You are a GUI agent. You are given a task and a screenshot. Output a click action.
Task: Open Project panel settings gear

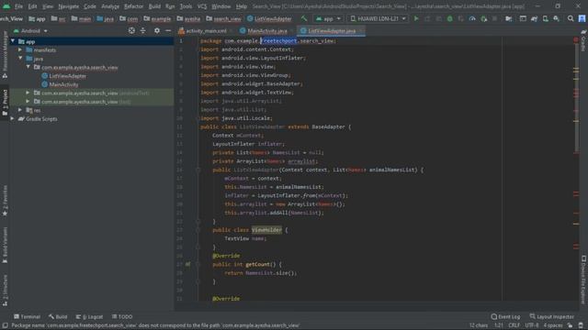[x=157, y=30]
